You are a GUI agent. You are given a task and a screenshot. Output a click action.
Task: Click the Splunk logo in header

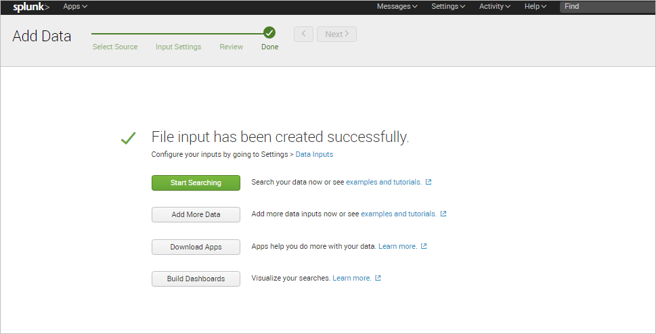(31, 7)
